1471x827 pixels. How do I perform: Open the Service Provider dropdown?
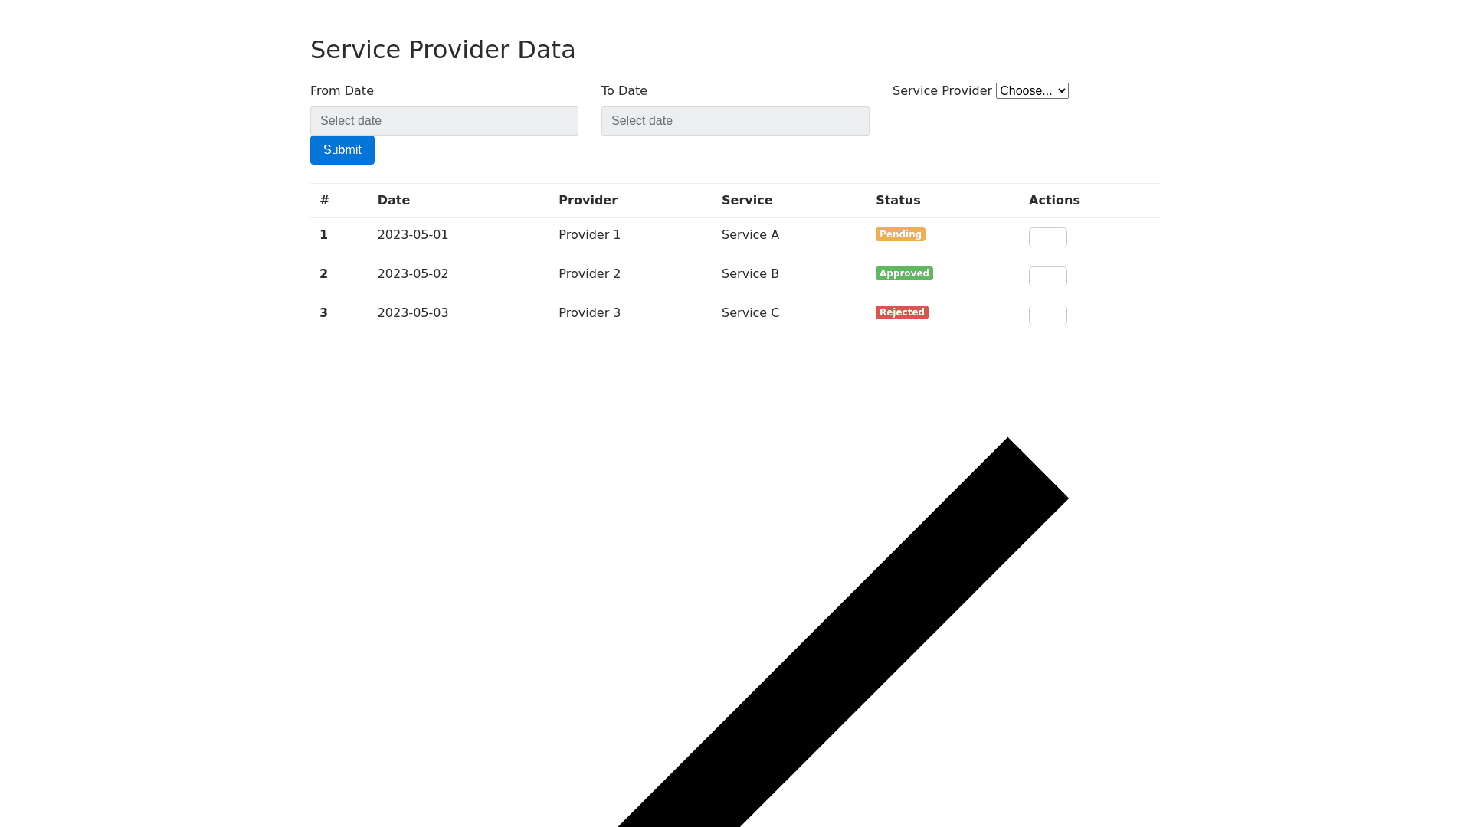pyautogui.click(x=1031, y=91)
